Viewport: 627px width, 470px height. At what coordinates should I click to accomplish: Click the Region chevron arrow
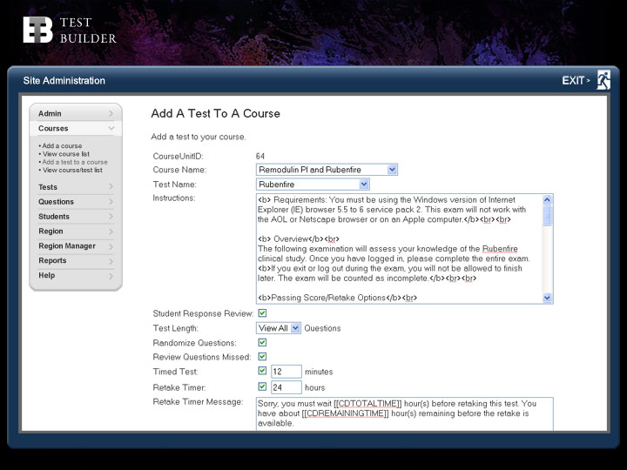pos(111,232)
